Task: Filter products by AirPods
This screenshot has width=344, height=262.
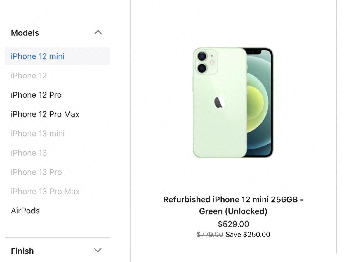Action: (x=25, y=211)
